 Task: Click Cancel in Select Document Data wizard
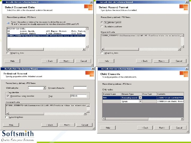[x=83, y=61]
